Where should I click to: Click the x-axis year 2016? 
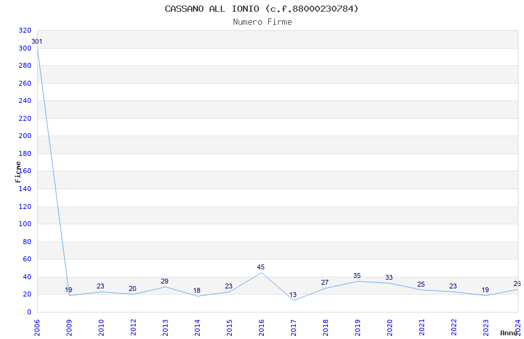261,328
